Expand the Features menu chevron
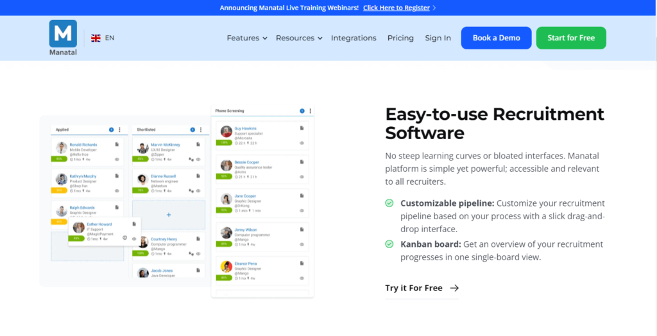The width and height of the screenshot is (657, 336). [x=265, y=38]
